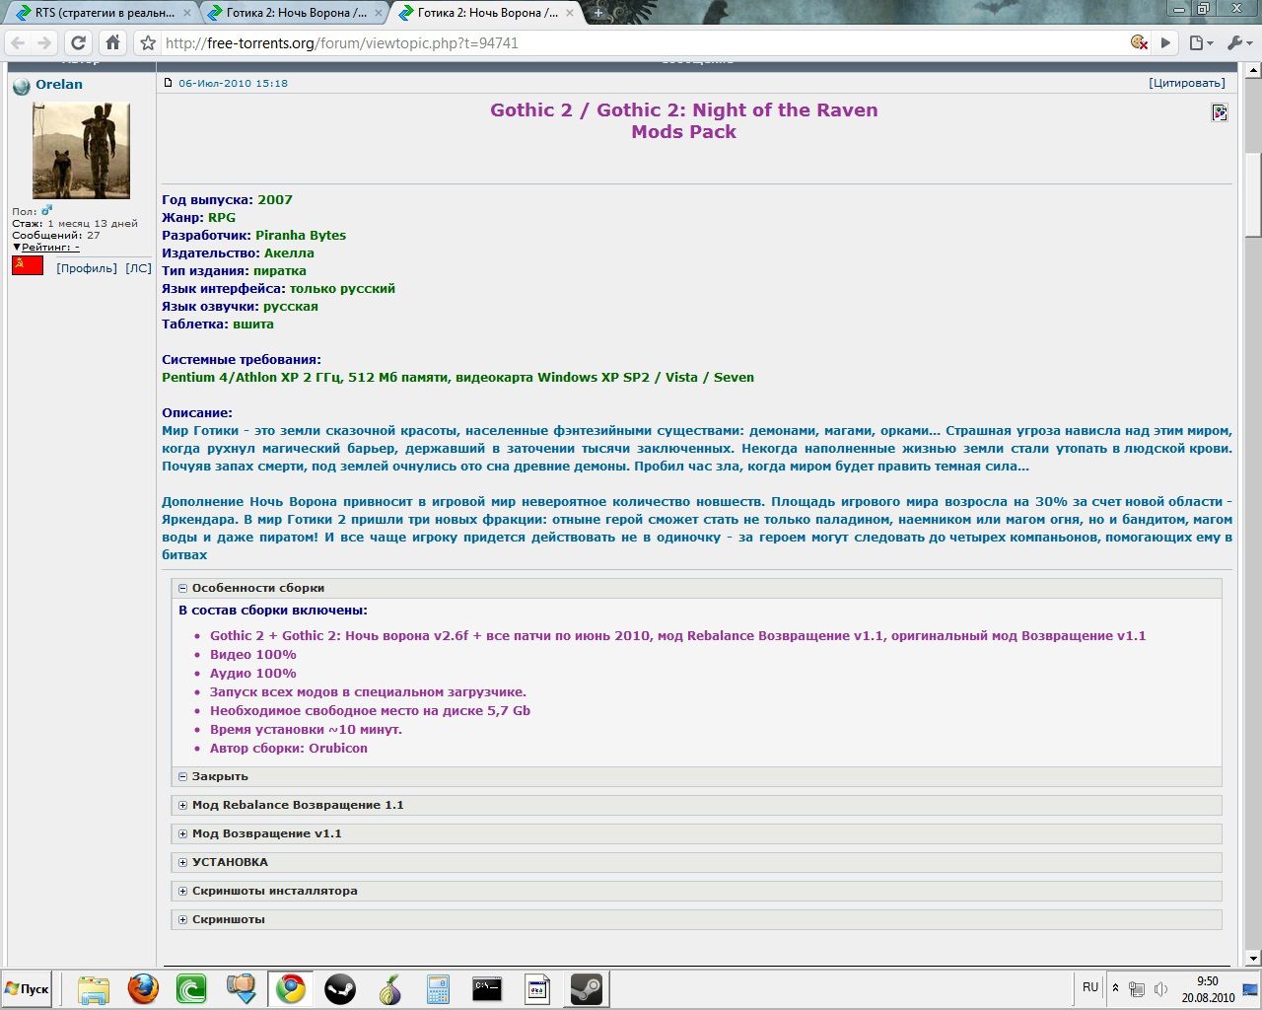Image resolution: width=1262 pixels, height=1010 pixels.
Task: Click the icon at the post's top right corner
Action: [1220, 112]
